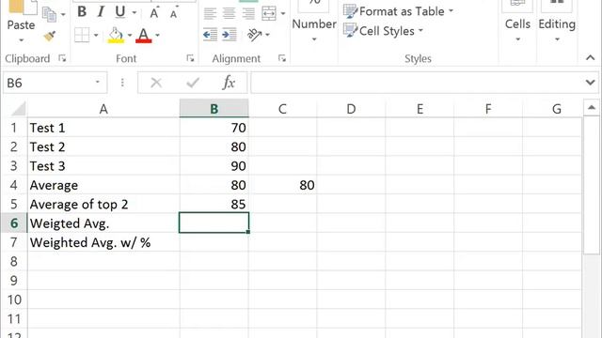Open Cell Styles menu
Image resolution: width=602 pixels, height=338 pixels.
coord(383,31)
